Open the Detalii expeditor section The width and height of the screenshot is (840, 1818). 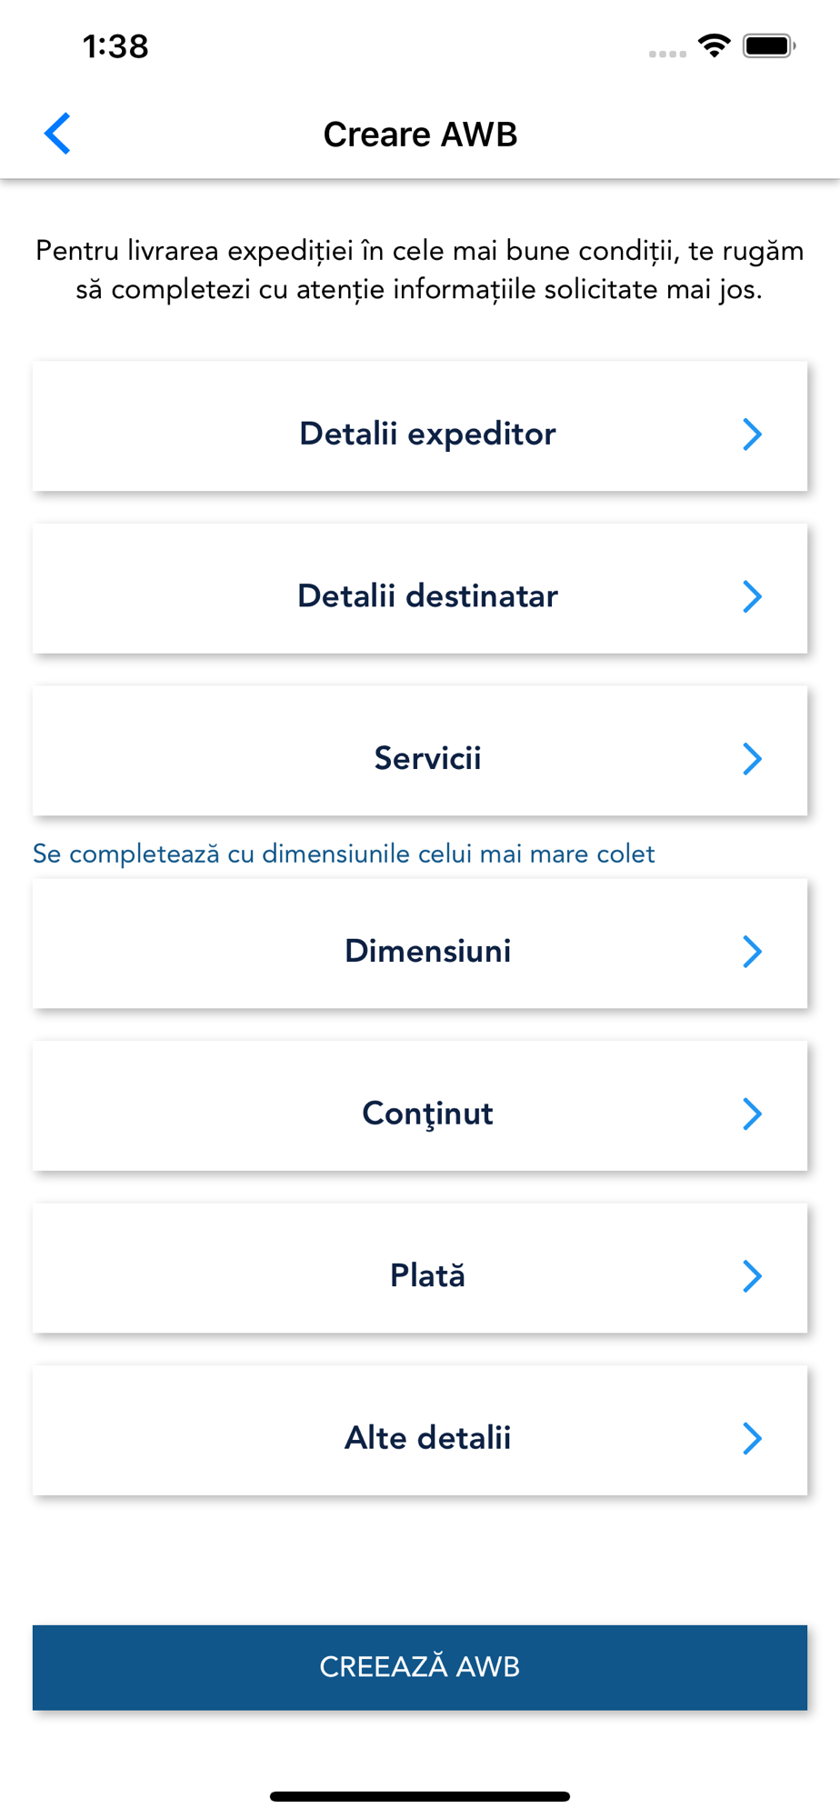420,426
